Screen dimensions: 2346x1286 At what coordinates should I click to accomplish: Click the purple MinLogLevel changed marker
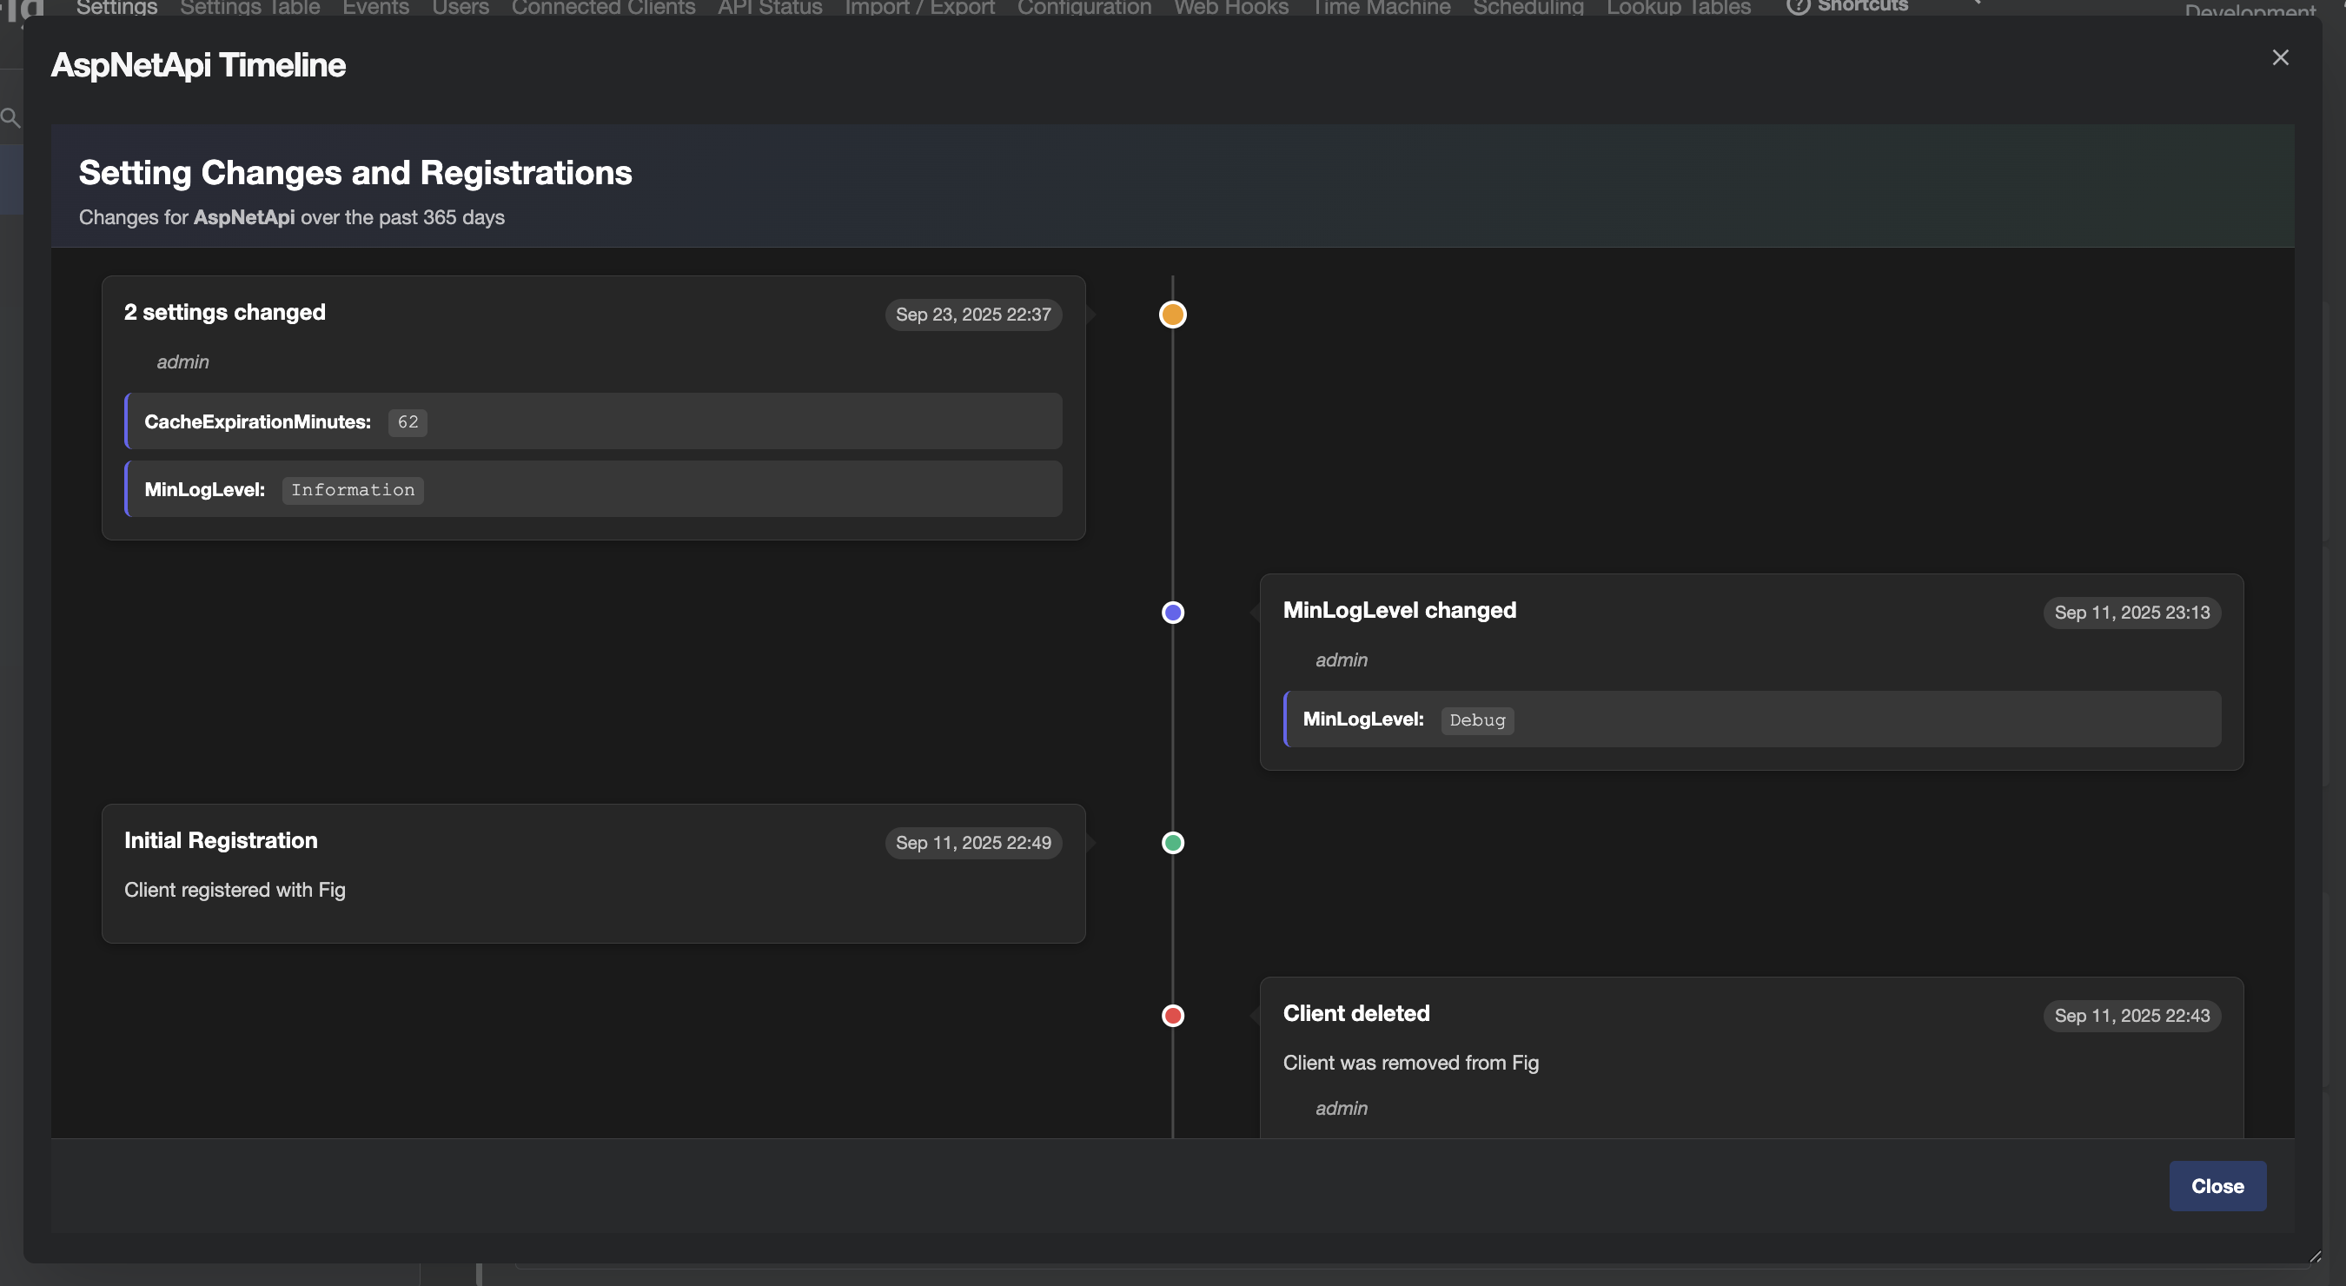1172,612
